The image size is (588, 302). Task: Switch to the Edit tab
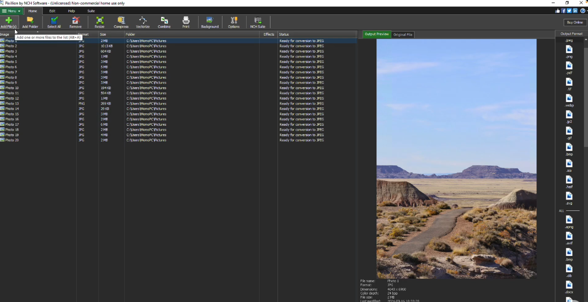click(52, 11)
